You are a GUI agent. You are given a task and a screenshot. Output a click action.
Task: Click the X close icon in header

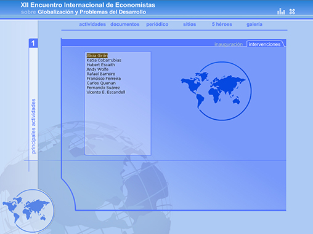(292, 12)
